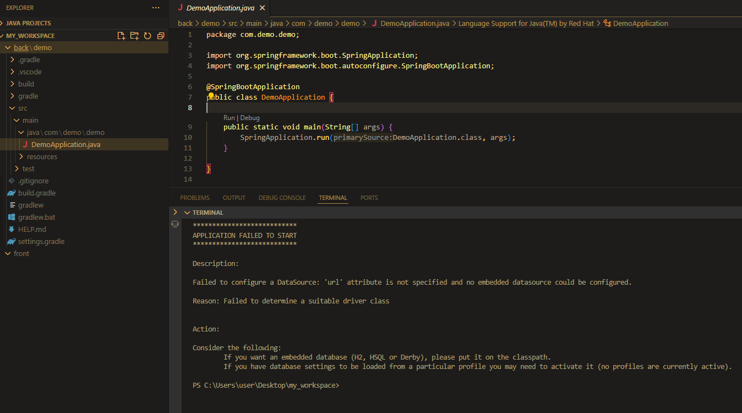This screenshot has width=742, height=413.
Task: Click the lightbulb quick-fix icon on line 7
Action: [211, 96]
